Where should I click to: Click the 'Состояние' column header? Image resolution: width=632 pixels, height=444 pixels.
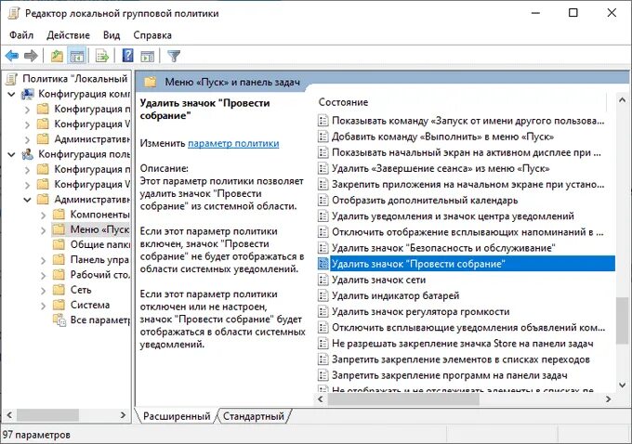(343, 102)
